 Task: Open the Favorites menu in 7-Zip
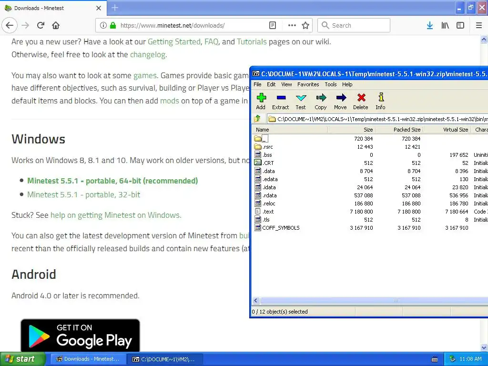coord(308,84)
